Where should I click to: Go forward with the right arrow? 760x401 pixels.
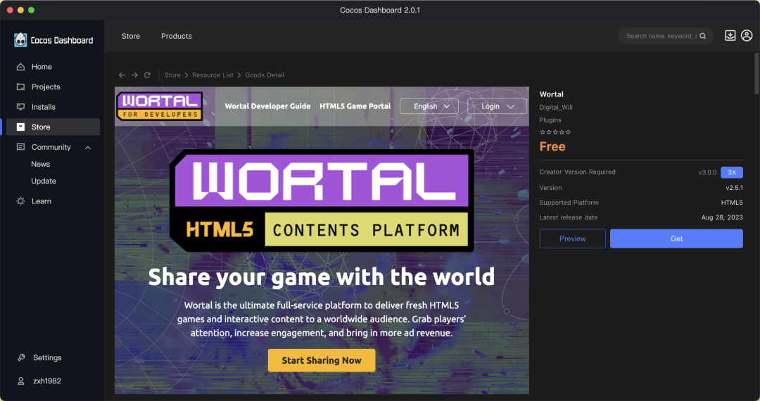coord(134,75)
